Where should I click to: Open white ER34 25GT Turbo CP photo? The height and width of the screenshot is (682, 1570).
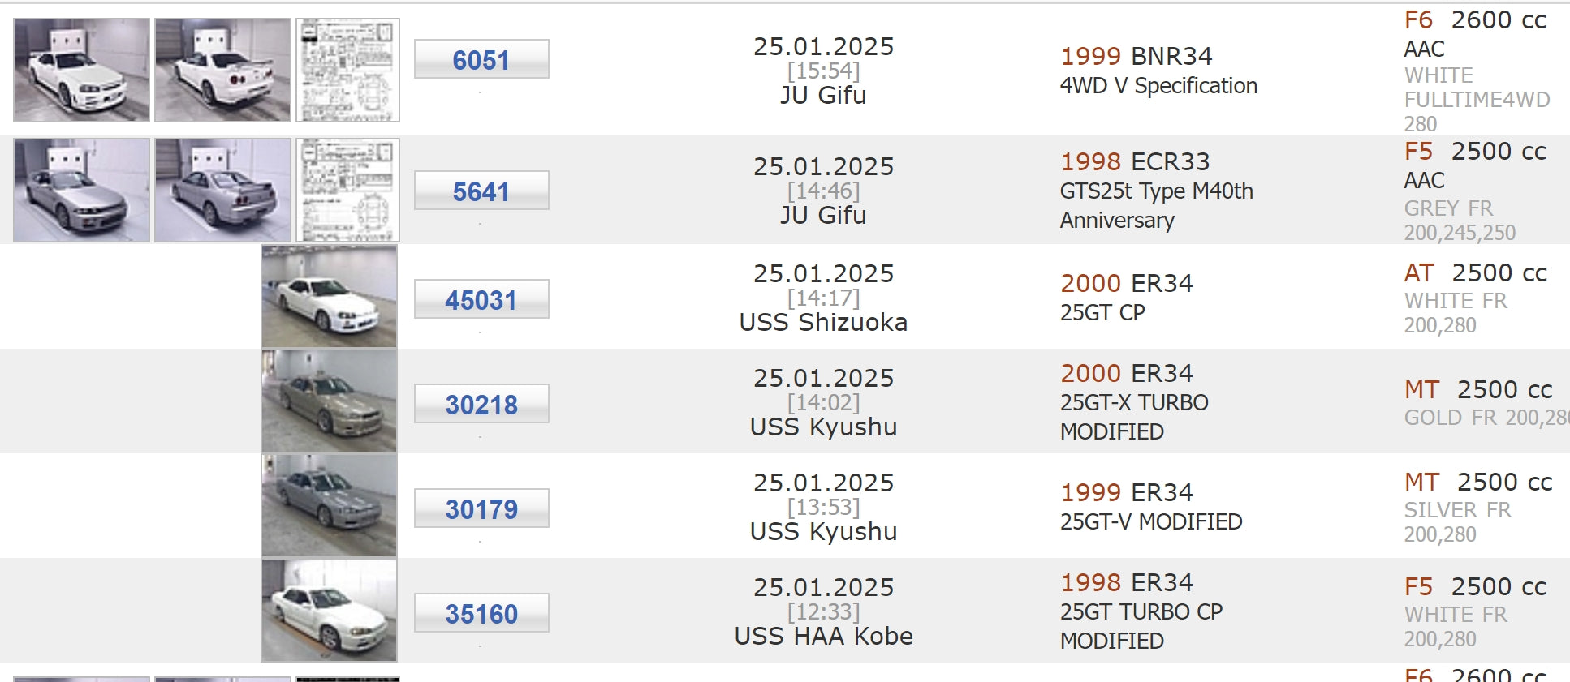[x=329, y=611]
